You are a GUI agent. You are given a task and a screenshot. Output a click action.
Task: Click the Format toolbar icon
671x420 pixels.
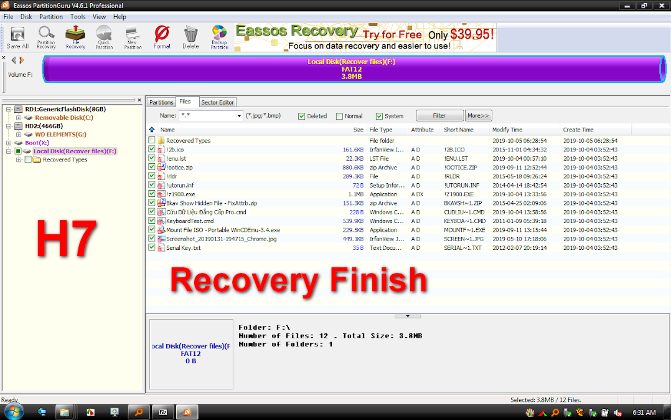pyautogui.click(x=162, y=37)
